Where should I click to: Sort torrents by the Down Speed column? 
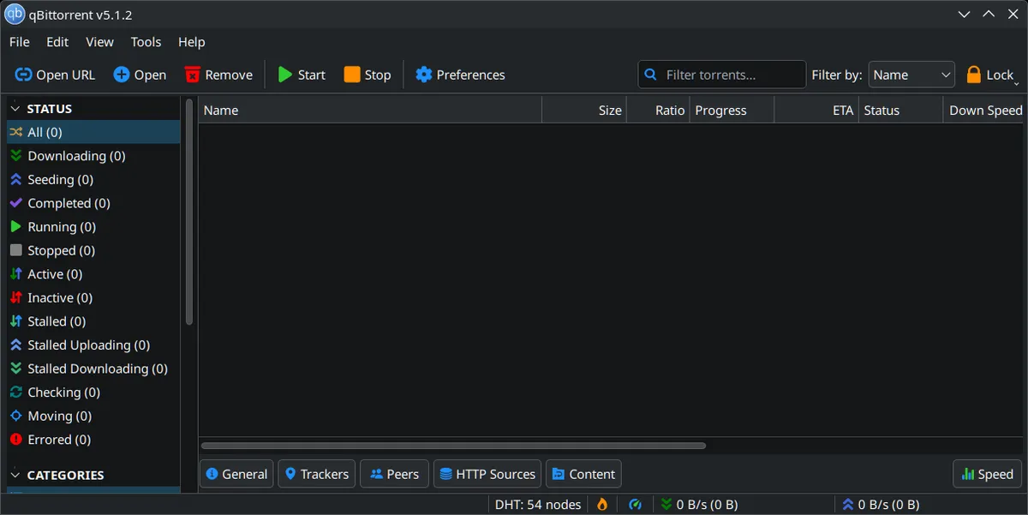(x=985, y=111)
